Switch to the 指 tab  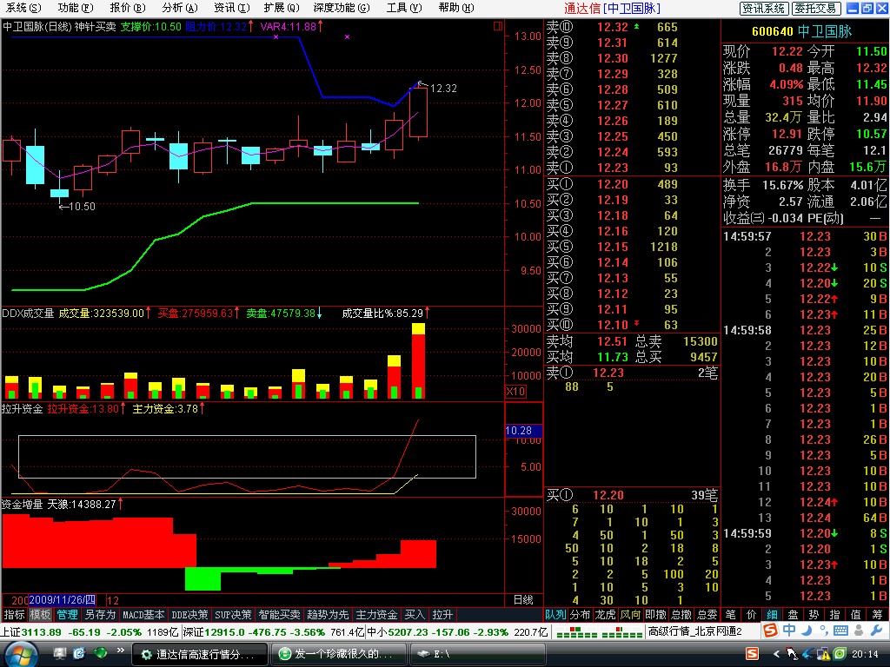click(835, 615)
